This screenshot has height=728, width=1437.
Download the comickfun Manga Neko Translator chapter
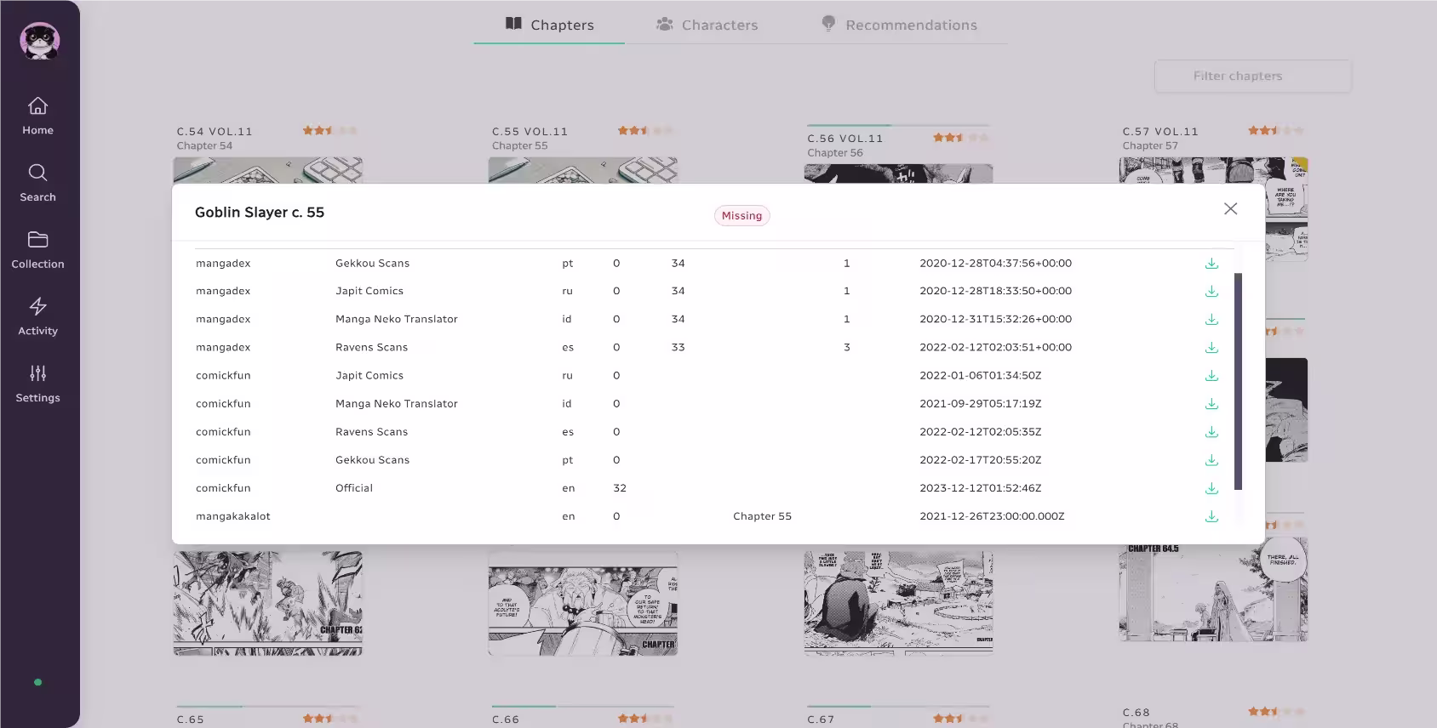pyautogui.click(x=1211, y=404)
